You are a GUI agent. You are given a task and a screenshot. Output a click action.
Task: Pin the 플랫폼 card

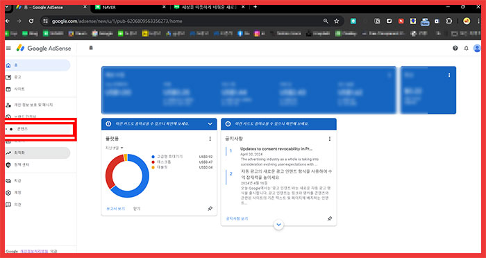click(x=210, y=209)
